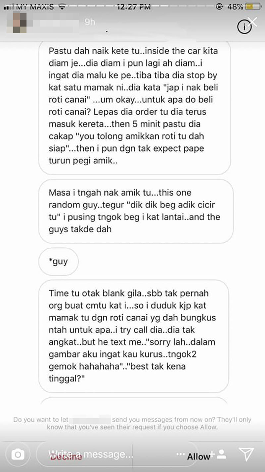Send with the paper plane icon
This screenshot has height=472, width=265.
coord(246,455)
